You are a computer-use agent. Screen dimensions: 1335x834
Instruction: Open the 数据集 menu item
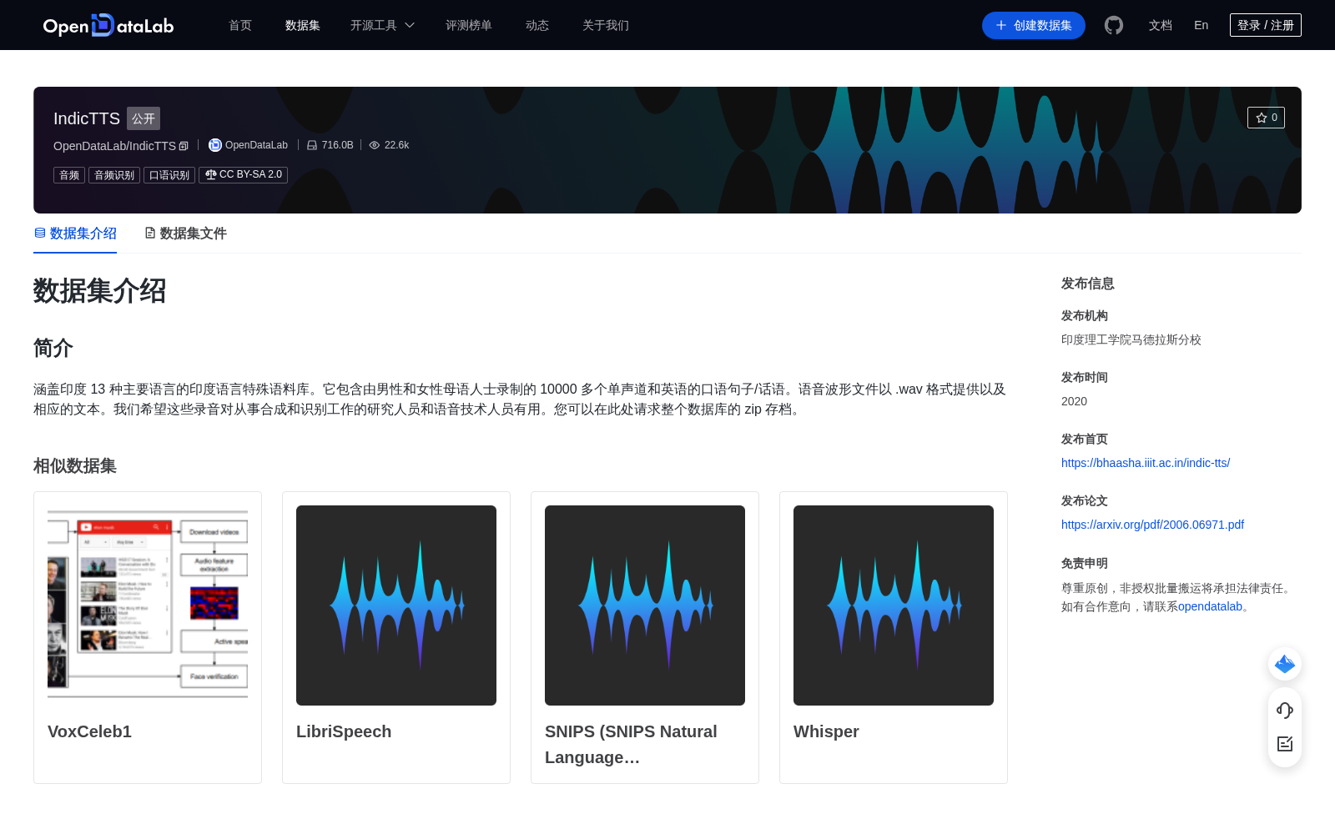click(303, 25)
